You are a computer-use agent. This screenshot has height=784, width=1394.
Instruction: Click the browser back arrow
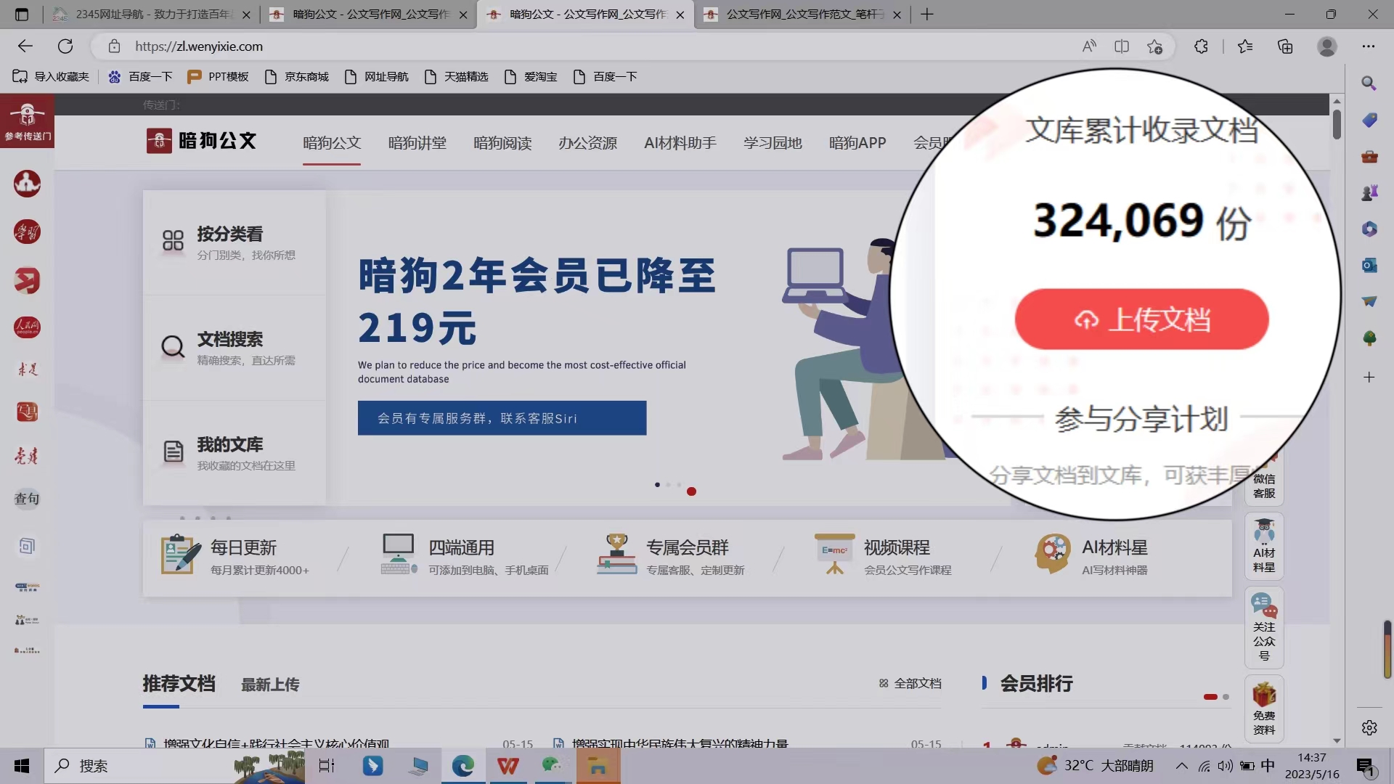click(25, 46)
